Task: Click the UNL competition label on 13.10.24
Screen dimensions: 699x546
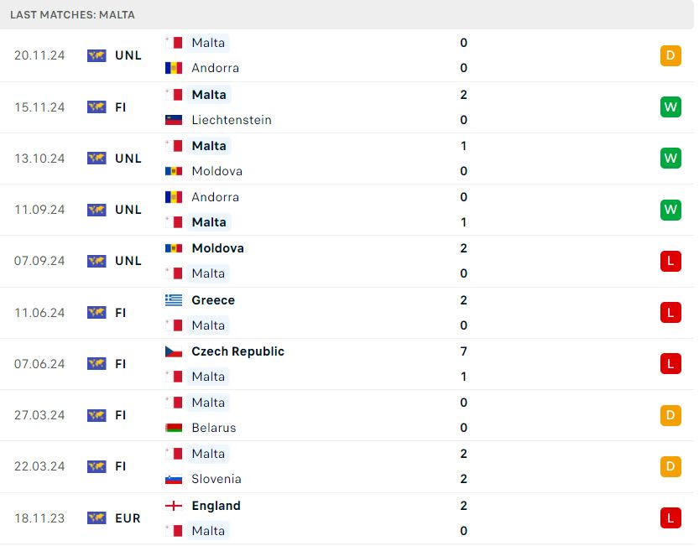Action: (128, 159)
